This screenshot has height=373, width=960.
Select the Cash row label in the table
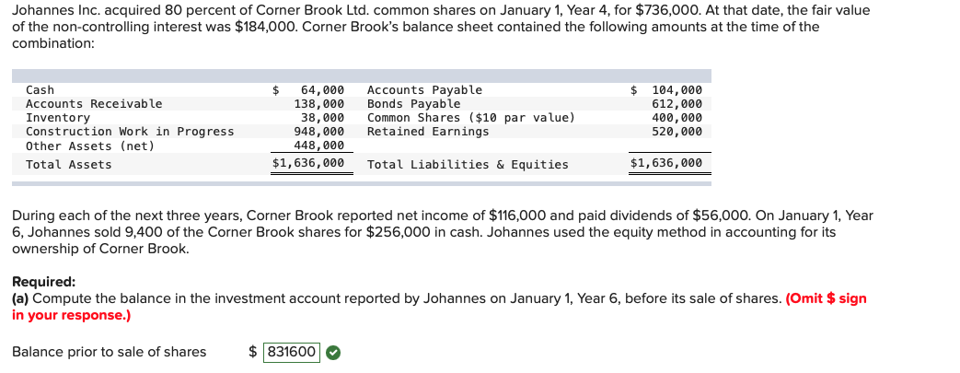coord(40,90)
